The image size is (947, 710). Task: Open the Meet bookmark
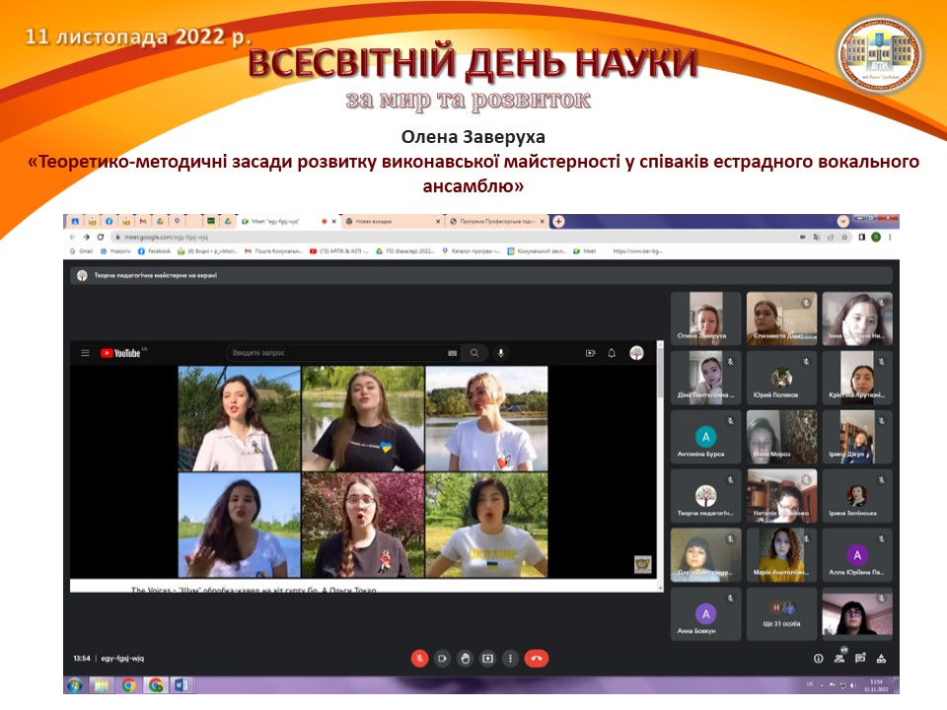click(x=585, y=251)
